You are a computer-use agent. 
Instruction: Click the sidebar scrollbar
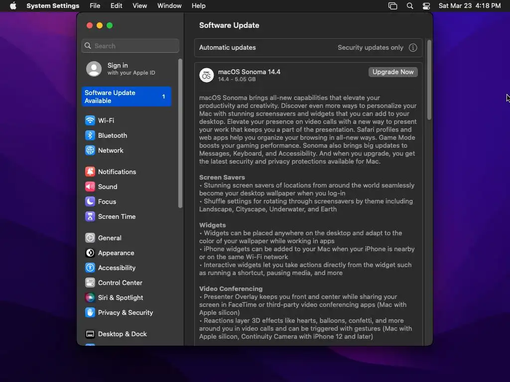click(x=180, y=133)
